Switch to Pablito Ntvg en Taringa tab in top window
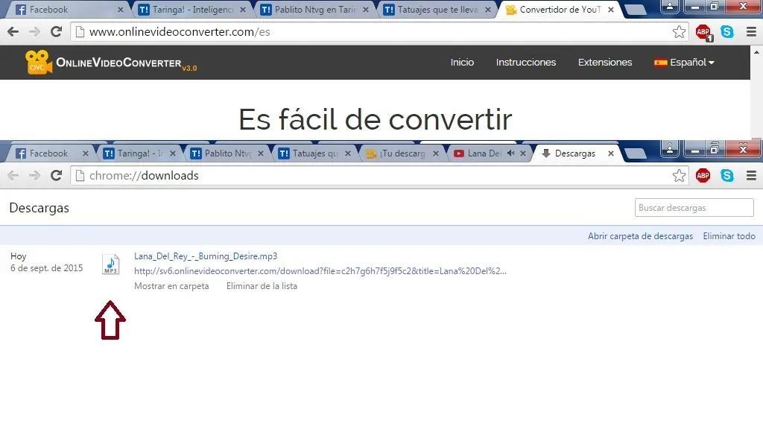The height and width of the screenshot is (447, 763). 314,10
